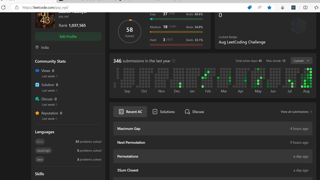Open the 3Sum Closest problem
Screen dimensions: 320x180
pos(213,170)
